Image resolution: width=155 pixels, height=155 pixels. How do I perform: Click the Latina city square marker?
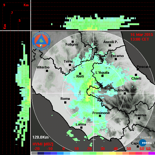81,128
